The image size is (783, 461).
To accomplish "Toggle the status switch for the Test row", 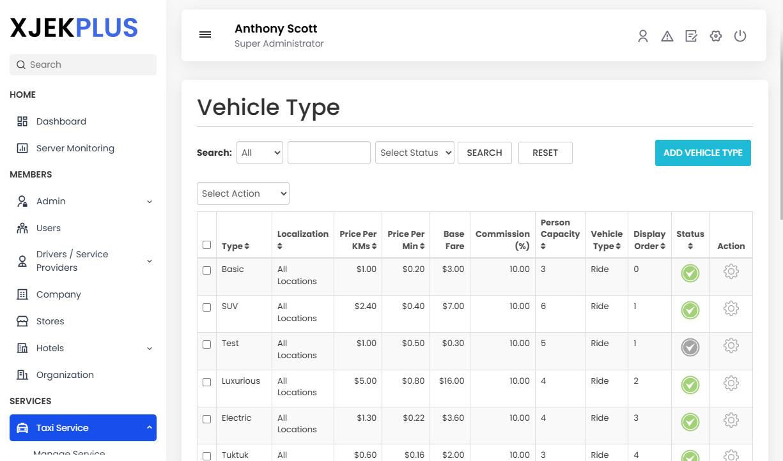I will point(690,347).
